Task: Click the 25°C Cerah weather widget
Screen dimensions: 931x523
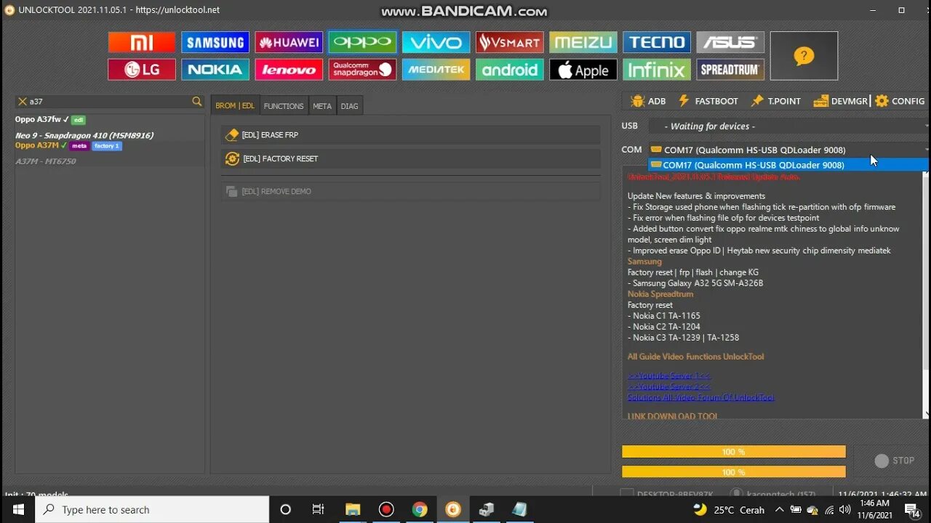Action: 728,510
